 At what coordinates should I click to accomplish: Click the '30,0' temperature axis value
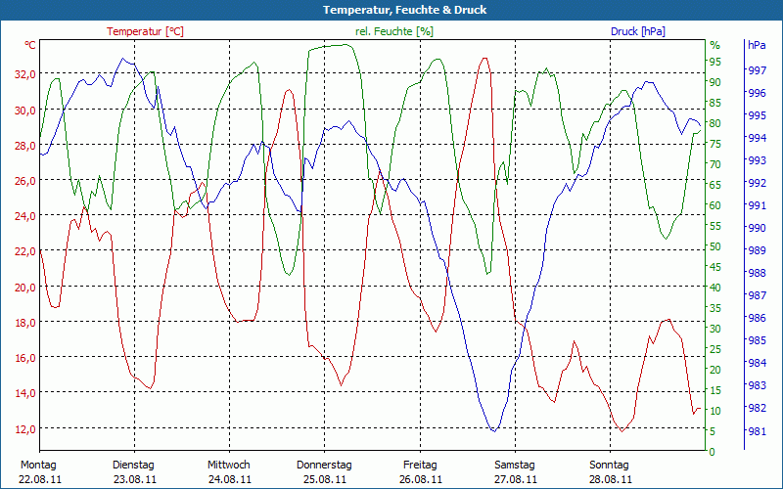click(x=25, y=110)
